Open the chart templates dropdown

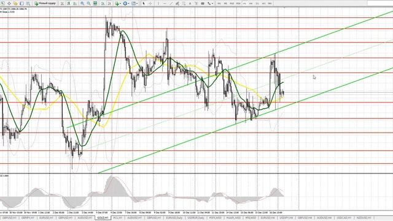134,4
